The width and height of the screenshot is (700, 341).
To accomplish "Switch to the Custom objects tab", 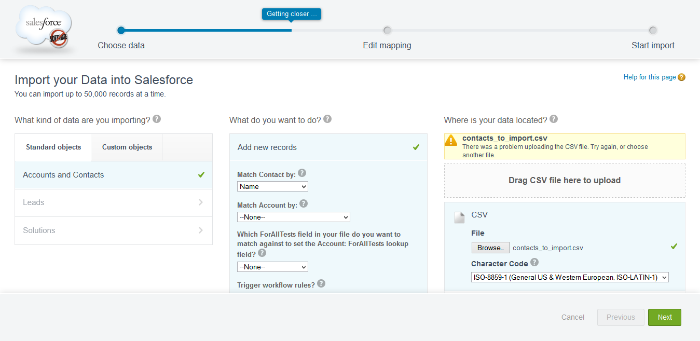I will (x=127, y=147).
